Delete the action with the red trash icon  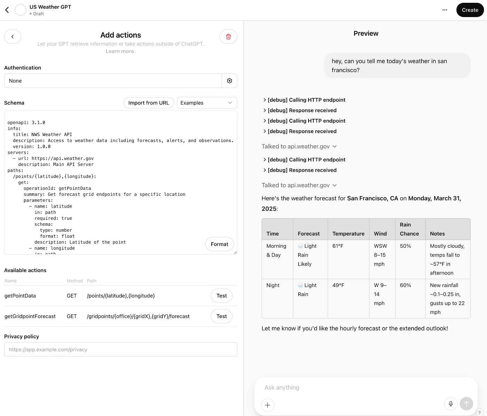point(228,37)
